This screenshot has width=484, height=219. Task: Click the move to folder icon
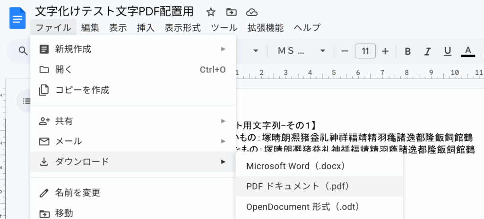tap(232, 12)
